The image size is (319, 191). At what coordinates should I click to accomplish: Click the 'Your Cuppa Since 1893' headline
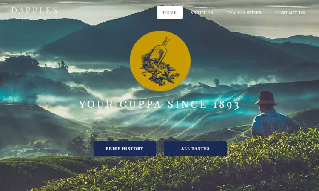pyautogui.click(x=159, y=104)
